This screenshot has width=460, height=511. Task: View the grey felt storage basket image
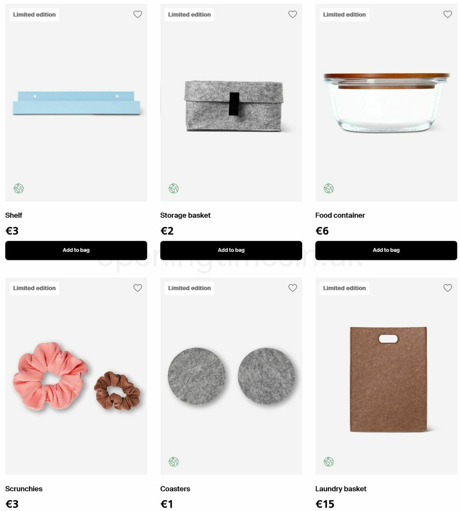pos(234,106)
